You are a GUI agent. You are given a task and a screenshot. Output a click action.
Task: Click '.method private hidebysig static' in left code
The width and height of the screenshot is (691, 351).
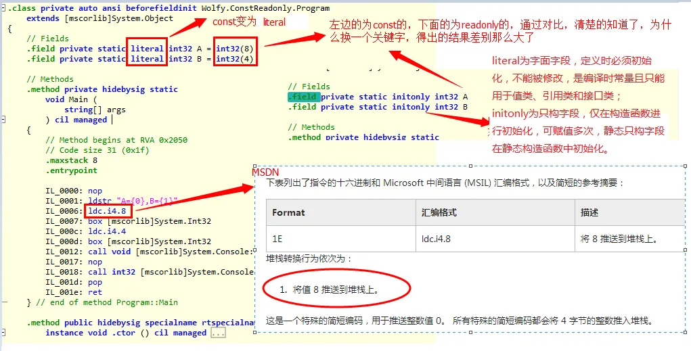click(102, 89)
